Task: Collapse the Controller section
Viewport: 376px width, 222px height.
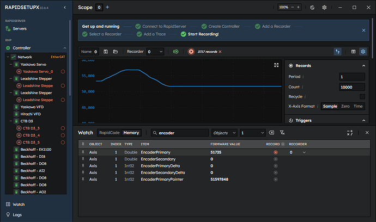Action: [65, 48]
